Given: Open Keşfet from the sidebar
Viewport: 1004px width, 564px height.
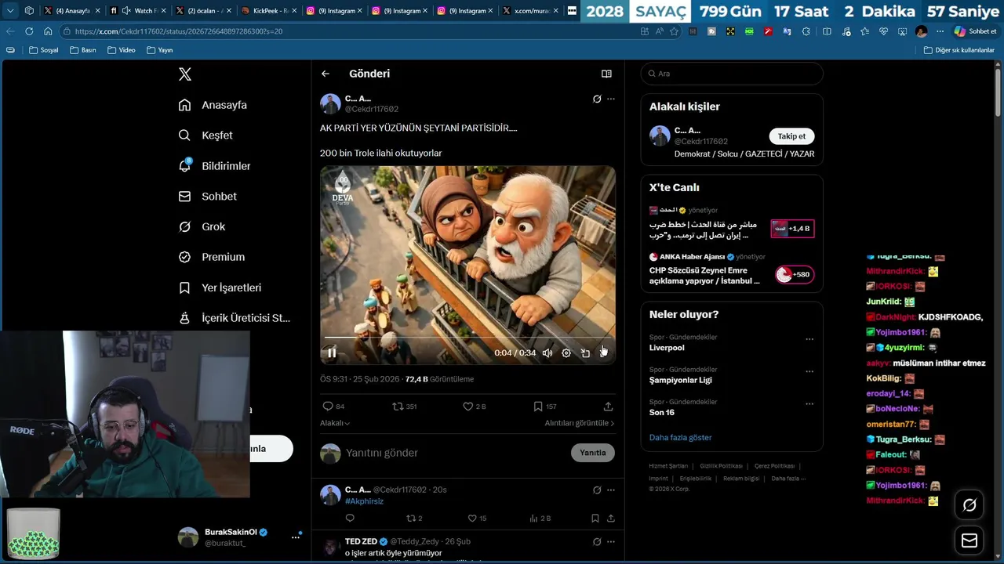Looking at the screenshot, I should coord(206,136).
